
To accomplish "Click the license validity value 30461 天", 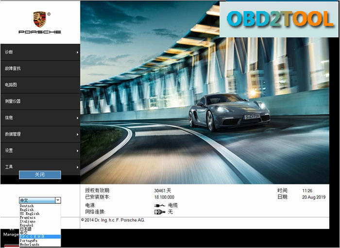I will coord(163,191).
